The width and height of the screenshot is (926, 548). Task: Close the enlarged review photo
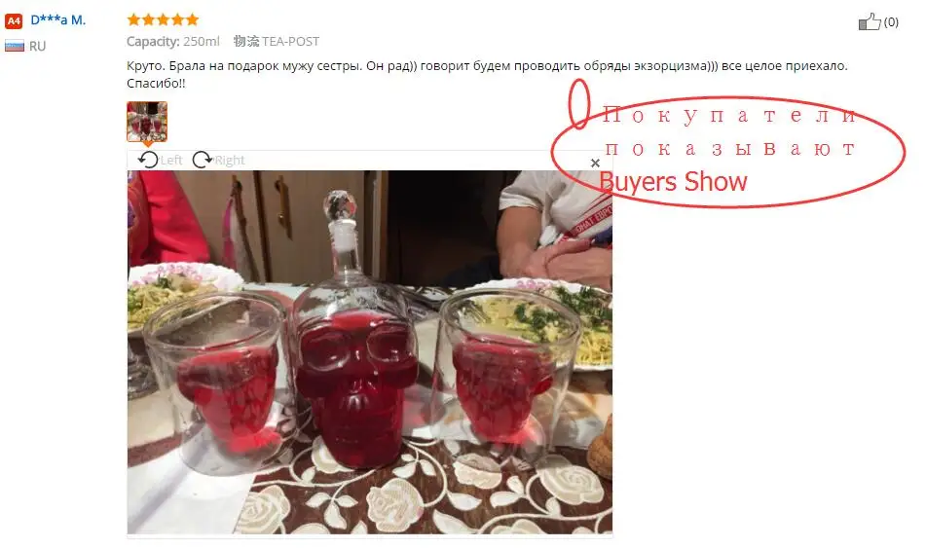pyautogui.click(x=595, y=163)
